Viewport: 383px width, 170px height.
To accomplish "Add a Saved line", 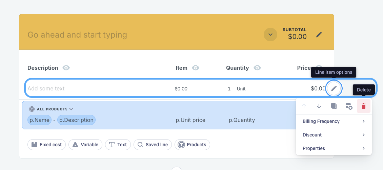I will pyautogui.click(x=153, y=145).
